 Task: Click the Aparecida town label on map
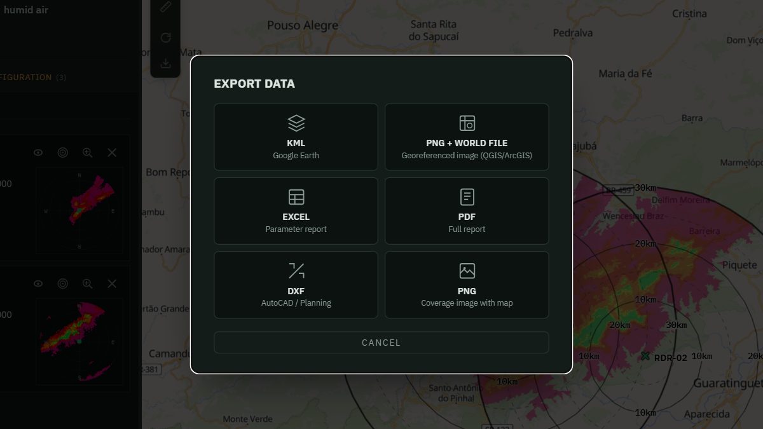click(x=706, y=414)
